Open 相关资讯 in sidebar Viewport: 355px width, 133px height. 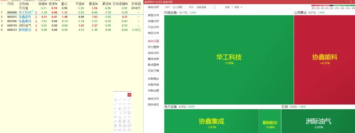[x=153, y=104]
